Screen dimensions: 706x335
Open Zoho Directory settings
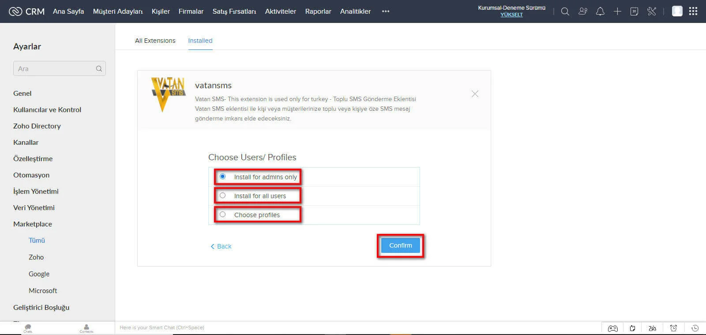[x=37, y=126]
